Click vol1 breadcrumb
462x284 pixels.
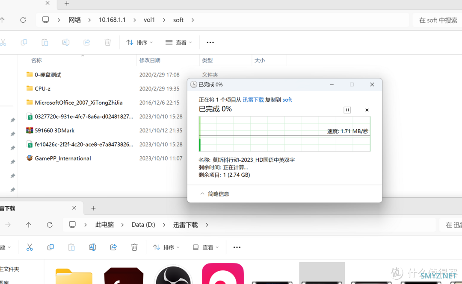click(149, 20)
